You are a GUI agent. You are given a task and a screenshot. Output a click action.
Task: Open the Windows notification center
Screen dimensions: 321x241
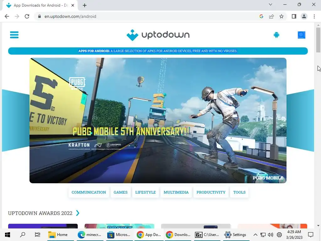pos(311,235)
